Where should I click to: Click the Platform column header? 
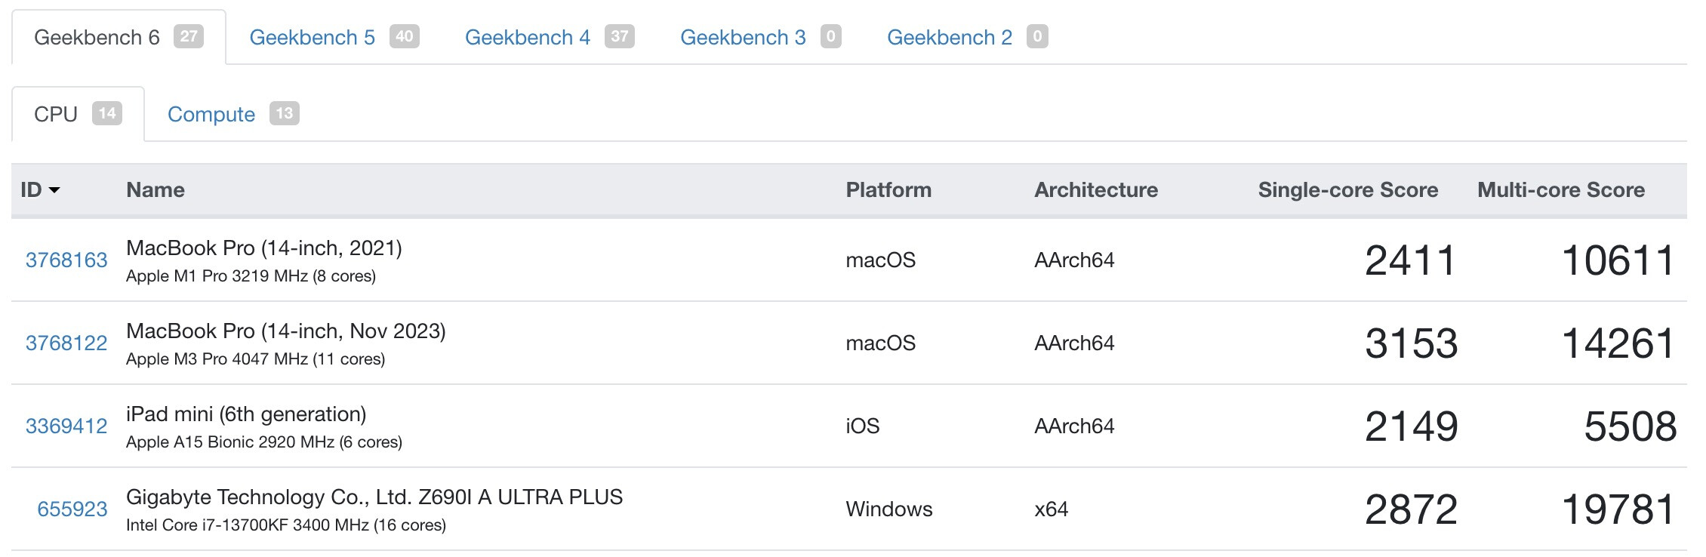click(888, 190)
